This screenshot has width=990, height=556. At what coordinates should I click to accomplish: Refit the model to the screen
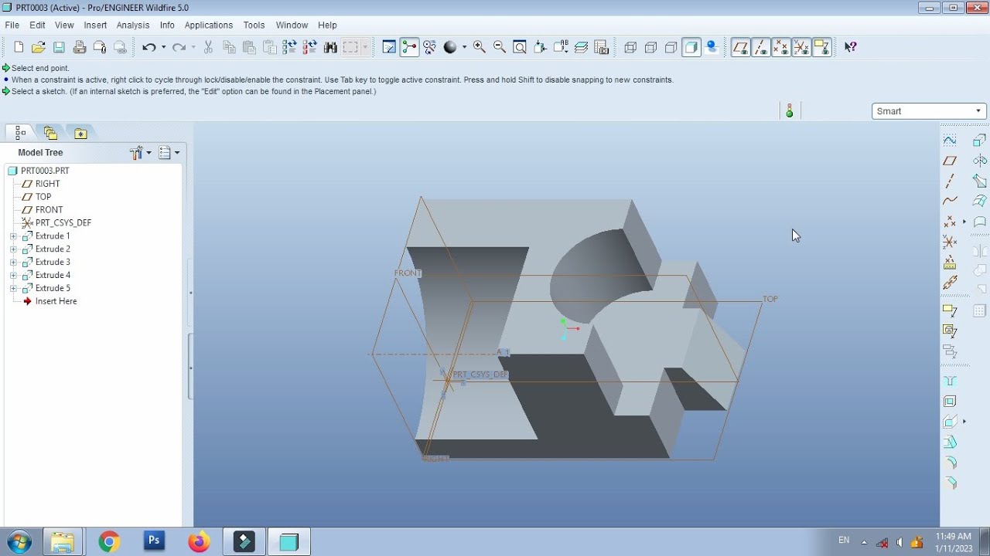[520, 47]
